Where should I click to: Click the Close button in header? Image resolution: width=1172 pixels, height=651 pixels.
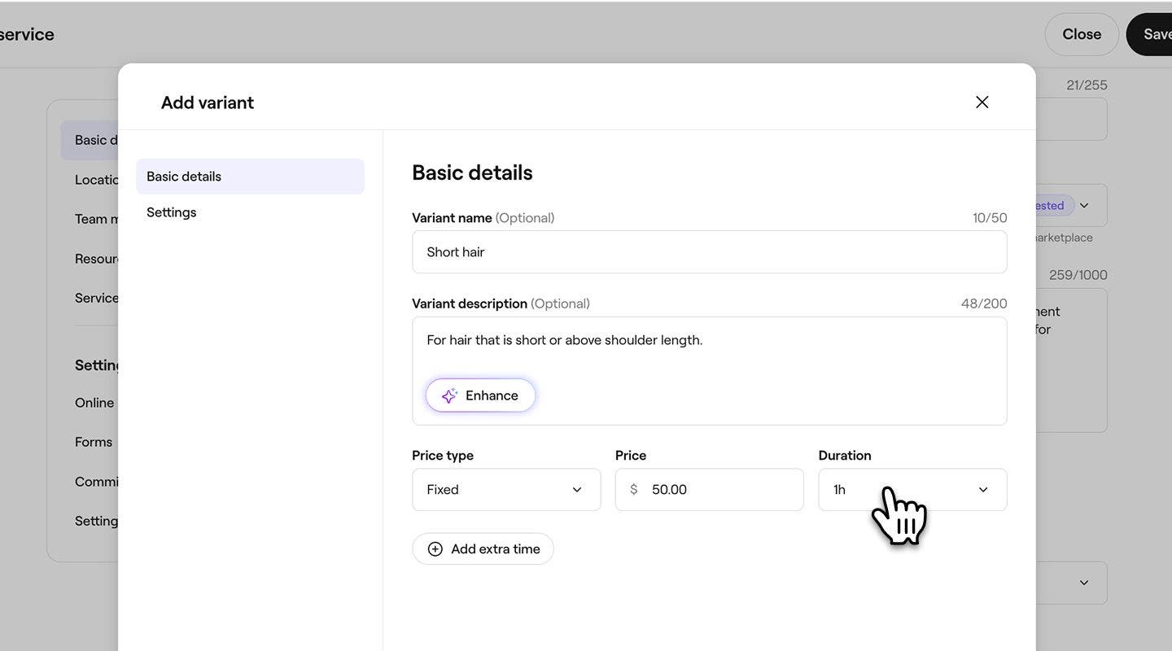[x=1081, y=34]
